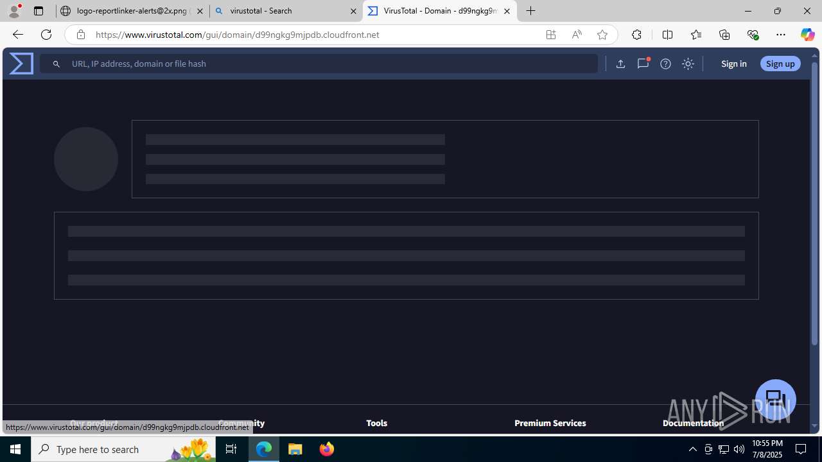Image resolution: width=822 pixels, height=462 pixels.
Task: Add this page to favorites star
Action: coord(602,35)
